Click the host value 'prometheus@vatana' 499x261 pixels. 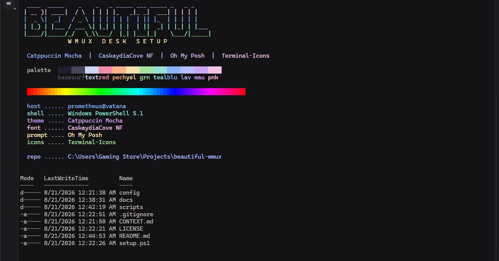(x=97, y=106)
